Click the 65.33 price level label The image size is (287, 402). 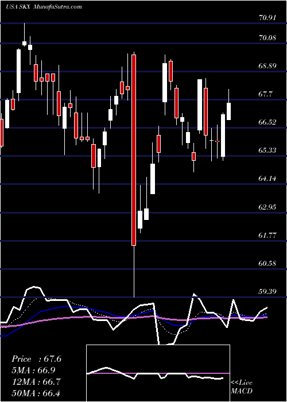tap(267, 150)
